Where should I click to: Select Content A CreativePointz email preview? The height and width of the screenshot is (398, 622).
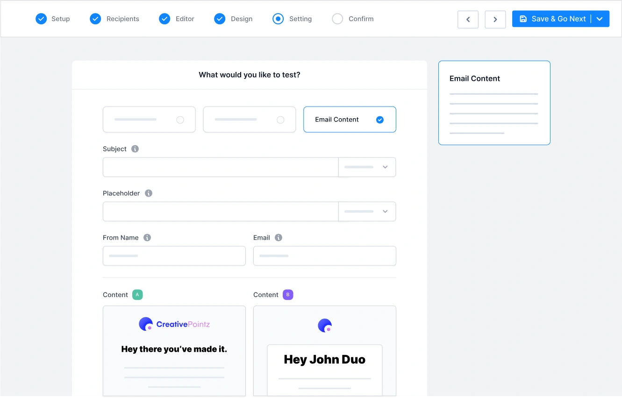174,350
